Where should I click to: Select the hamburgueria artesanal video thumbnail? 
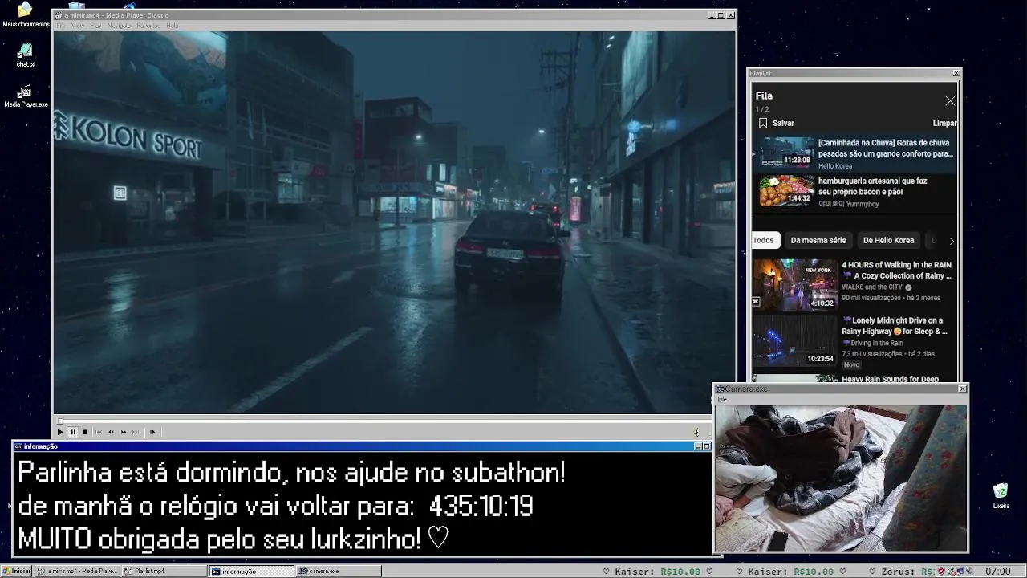(787, 190)
